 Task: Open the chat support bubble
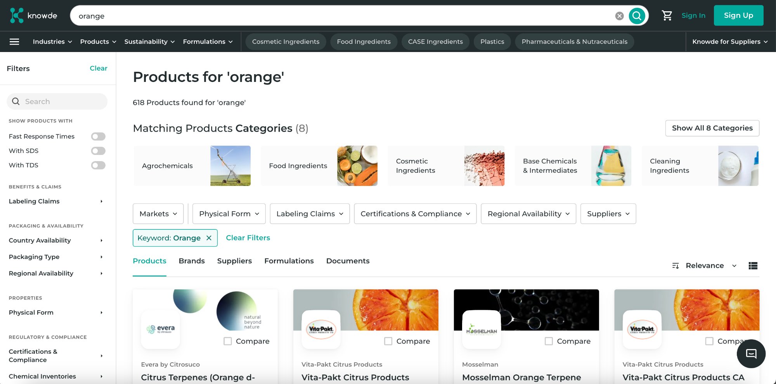751,354
